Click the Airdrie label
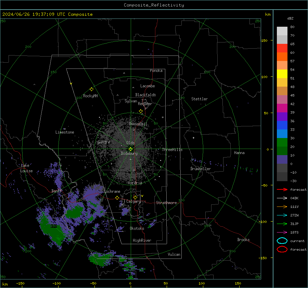Screen dimensions: 308x288 [135, 183]
